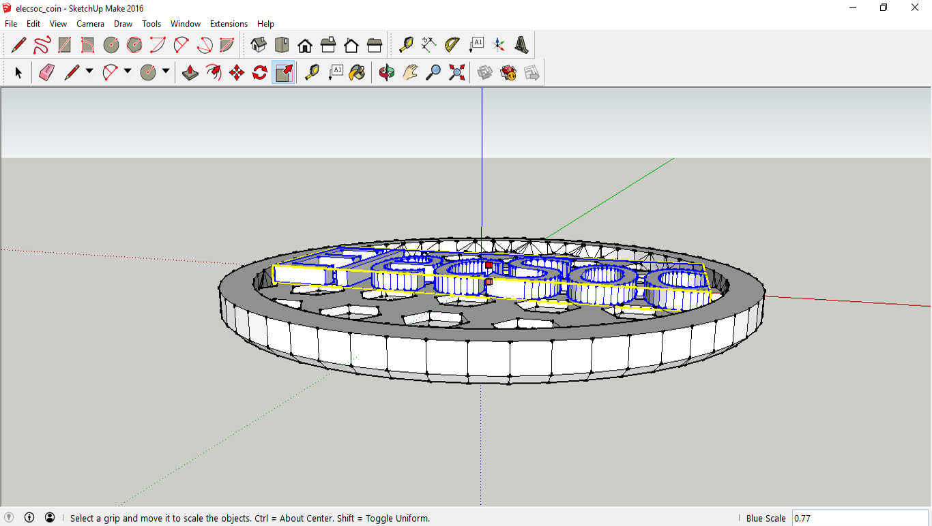Select the Zoom magnifier tool
932x526 pixels.
[433, 72]
